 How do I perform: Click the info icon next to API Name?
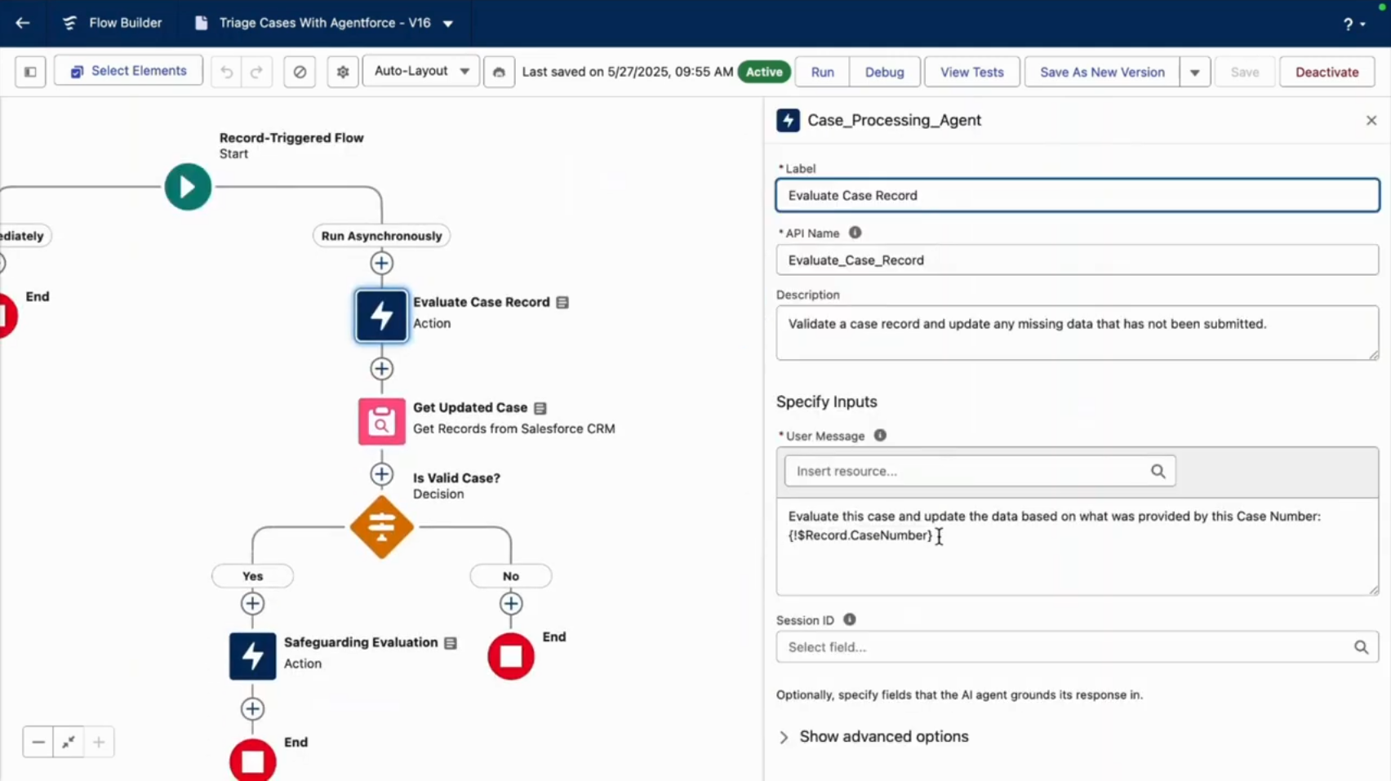[x=855, y=233]
